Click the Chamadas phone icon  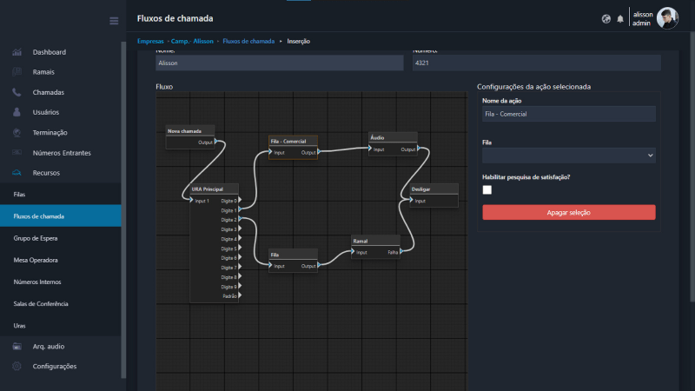point(17,92)
